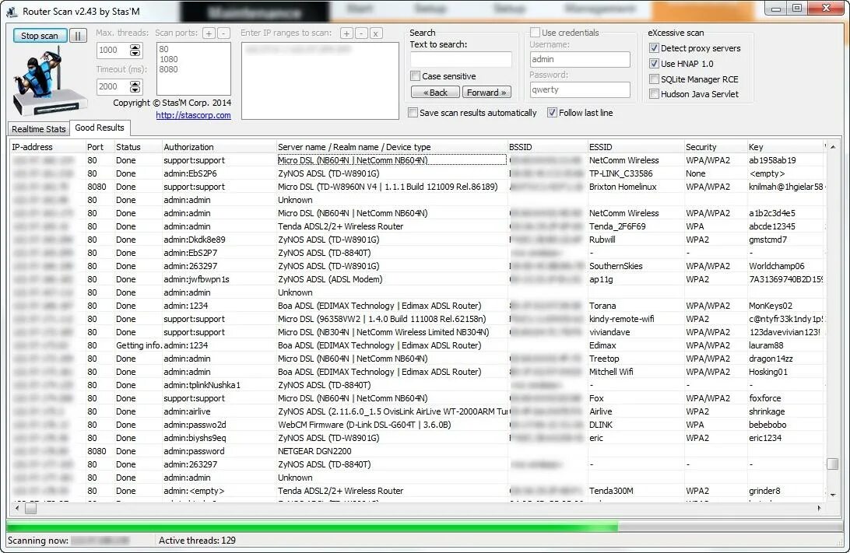This screenshot has width=850, height=553.
Task: Uncheck Detect proxy servers
Action: [655, 48]
